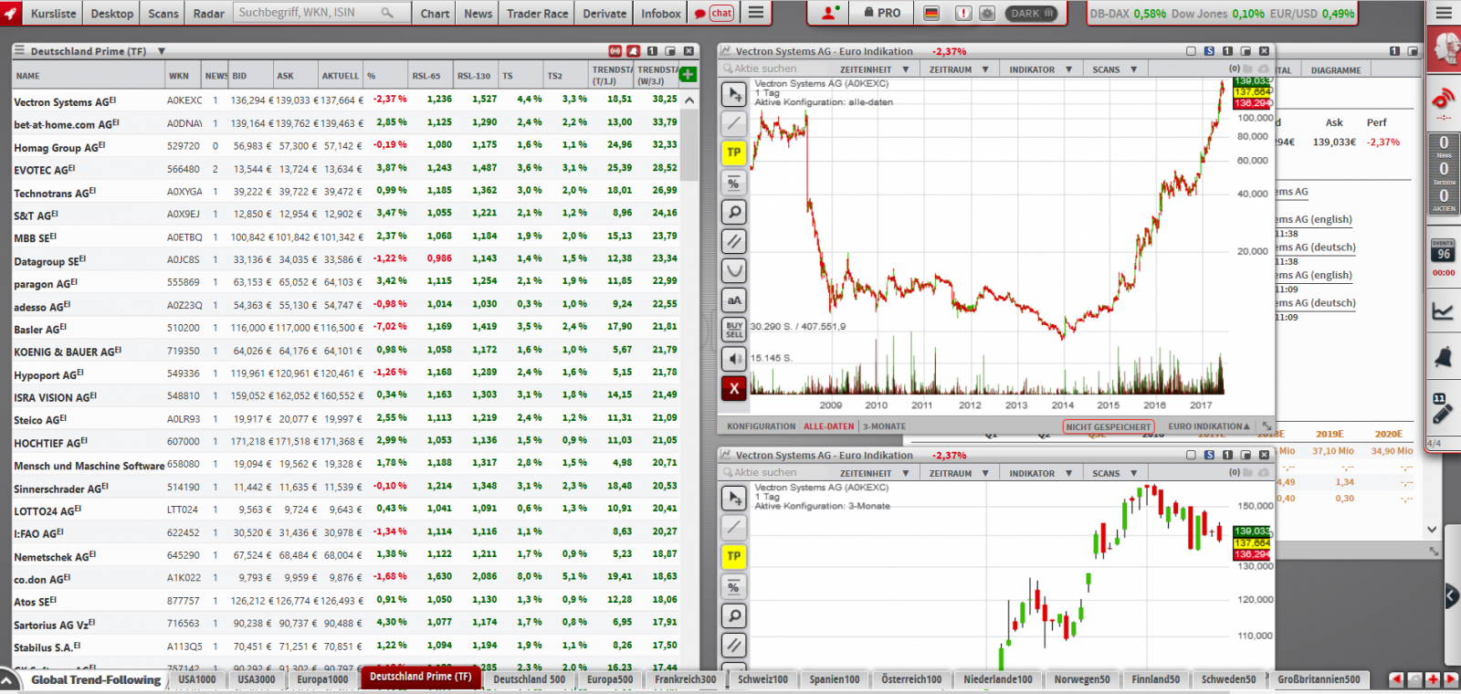Open the exclamation alert icon in top bar
The height and width of the screenshot is (694, 1461).
coord(962,14)
